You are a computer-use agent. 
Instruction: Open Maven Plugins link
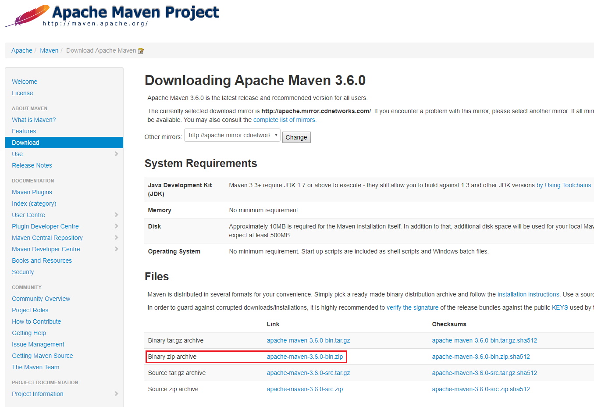(32, 192)
